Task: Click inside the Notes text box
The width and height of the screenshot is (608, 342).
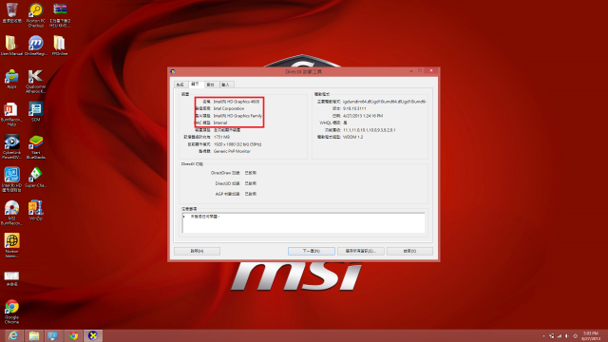Action: click(303, 222)
